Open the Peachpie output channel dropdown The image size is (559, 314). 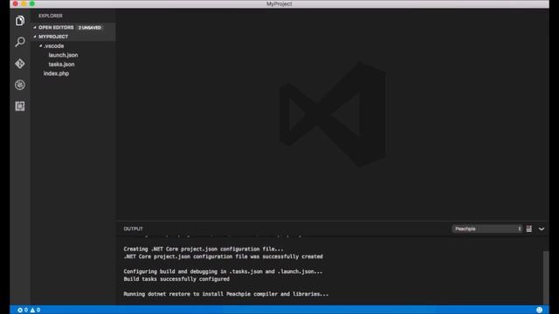(x=487, y=229)
